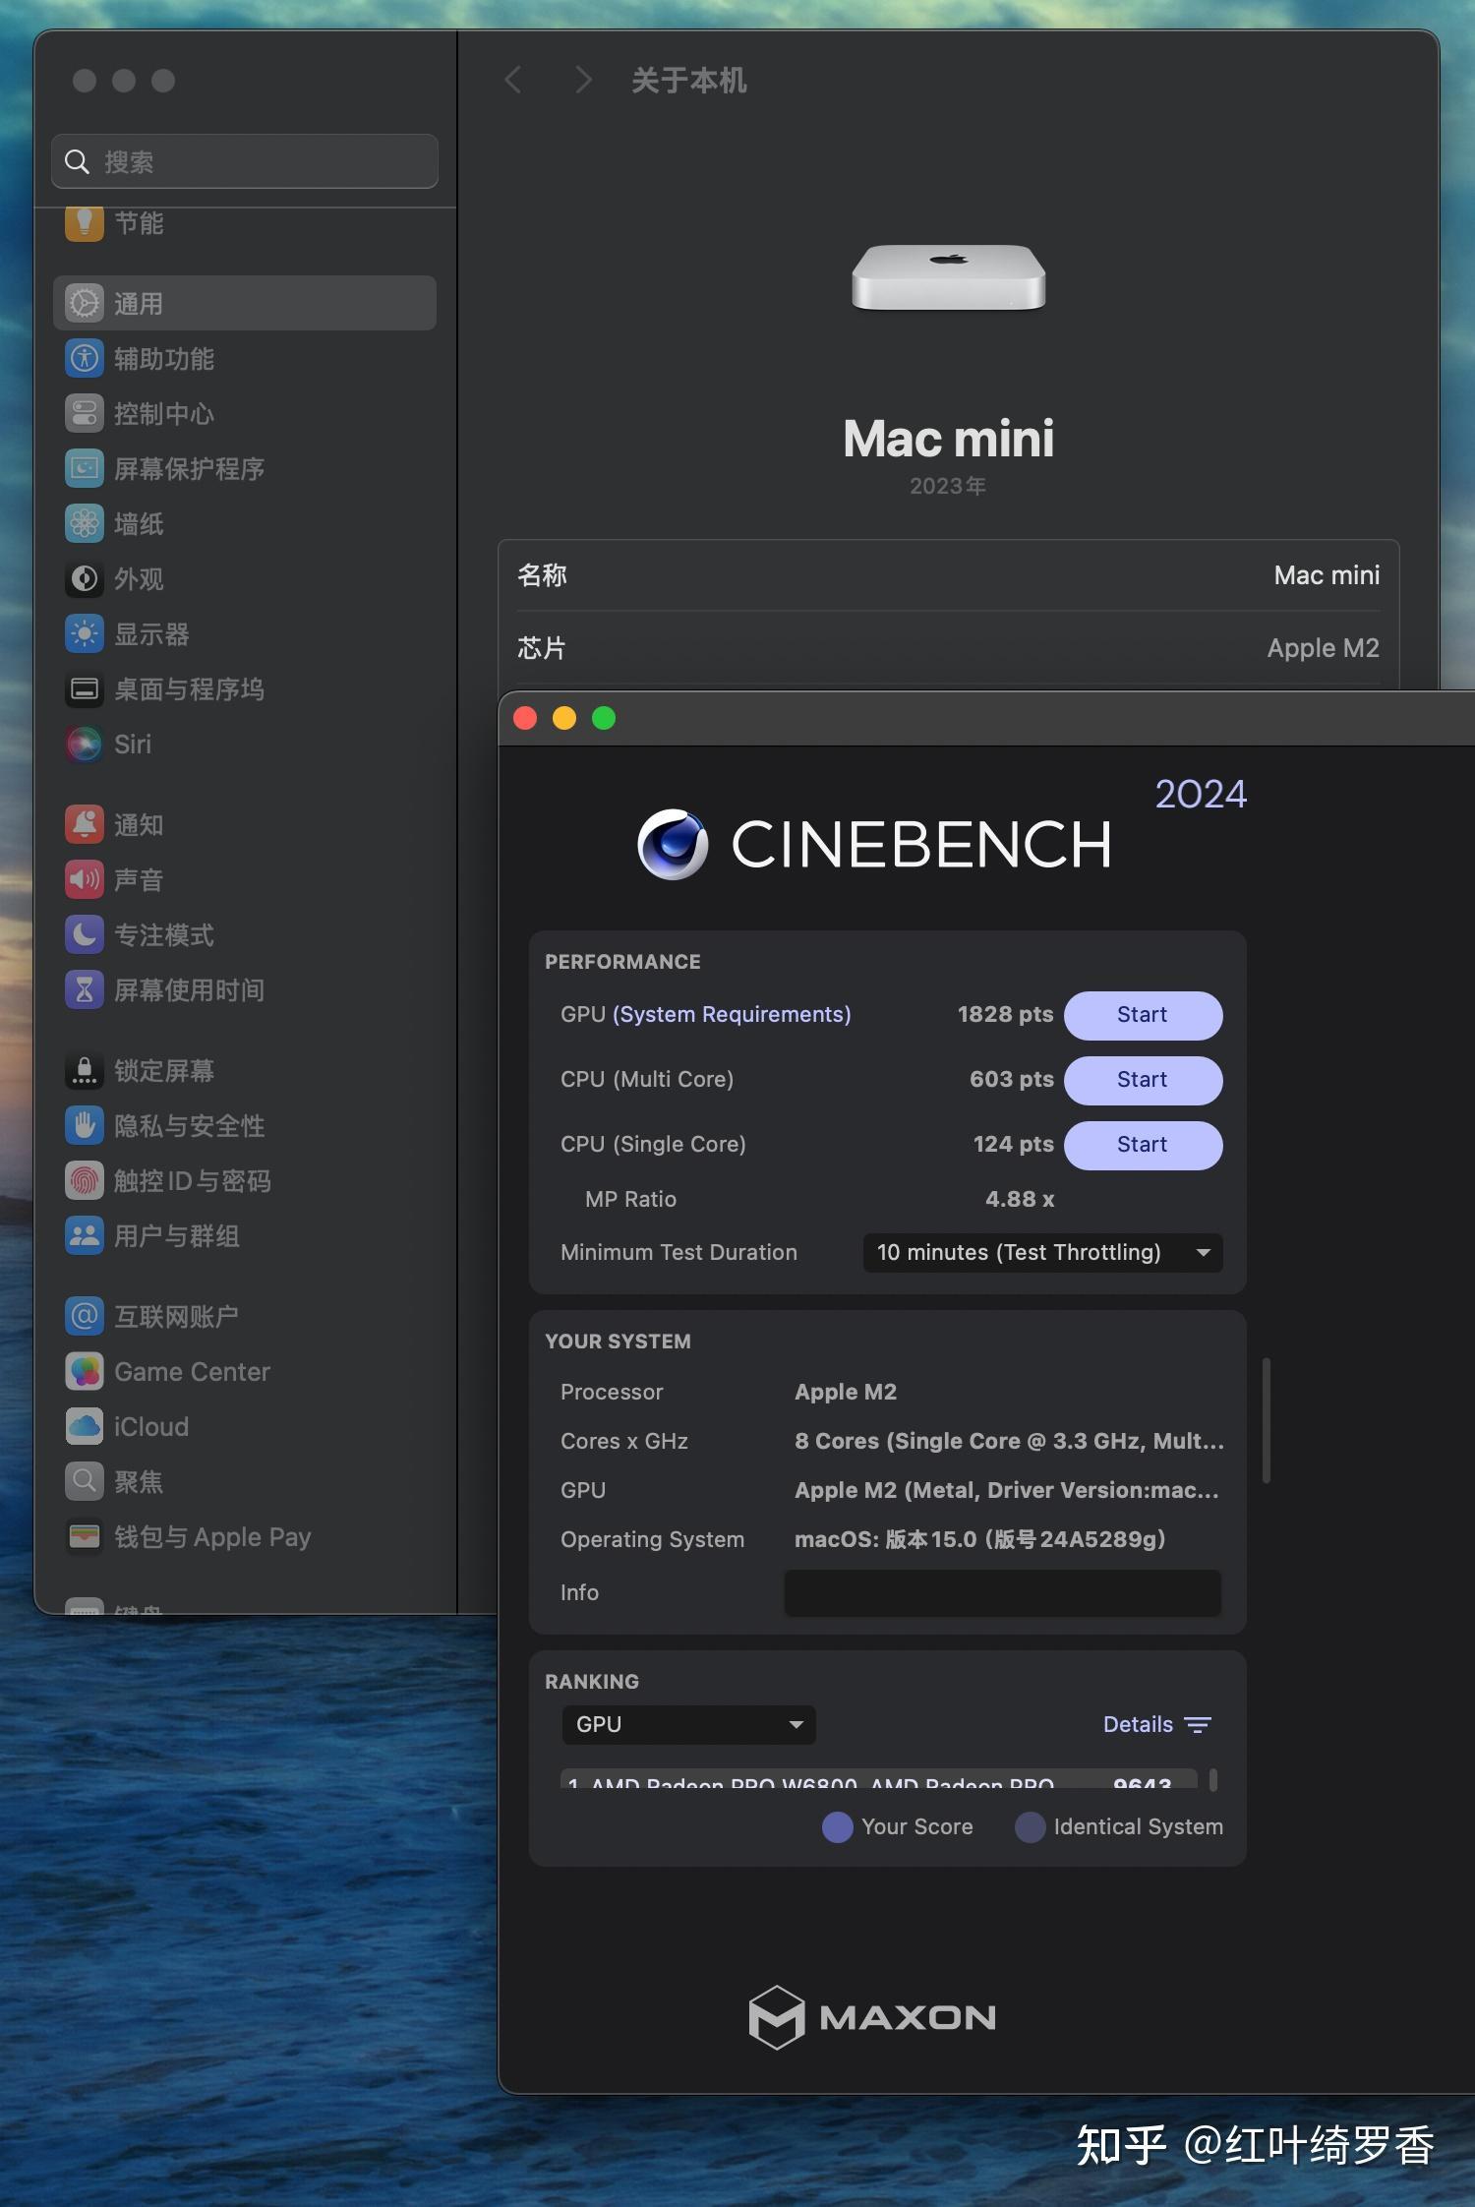Click the Accessibility (辅助功能) sidebar icon
1475x2207 pixels.
(85, 359)
